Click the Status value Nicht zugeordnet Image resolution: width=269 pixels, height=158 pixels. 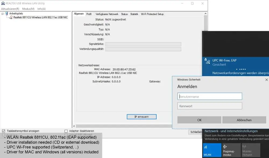pos(115,20)
